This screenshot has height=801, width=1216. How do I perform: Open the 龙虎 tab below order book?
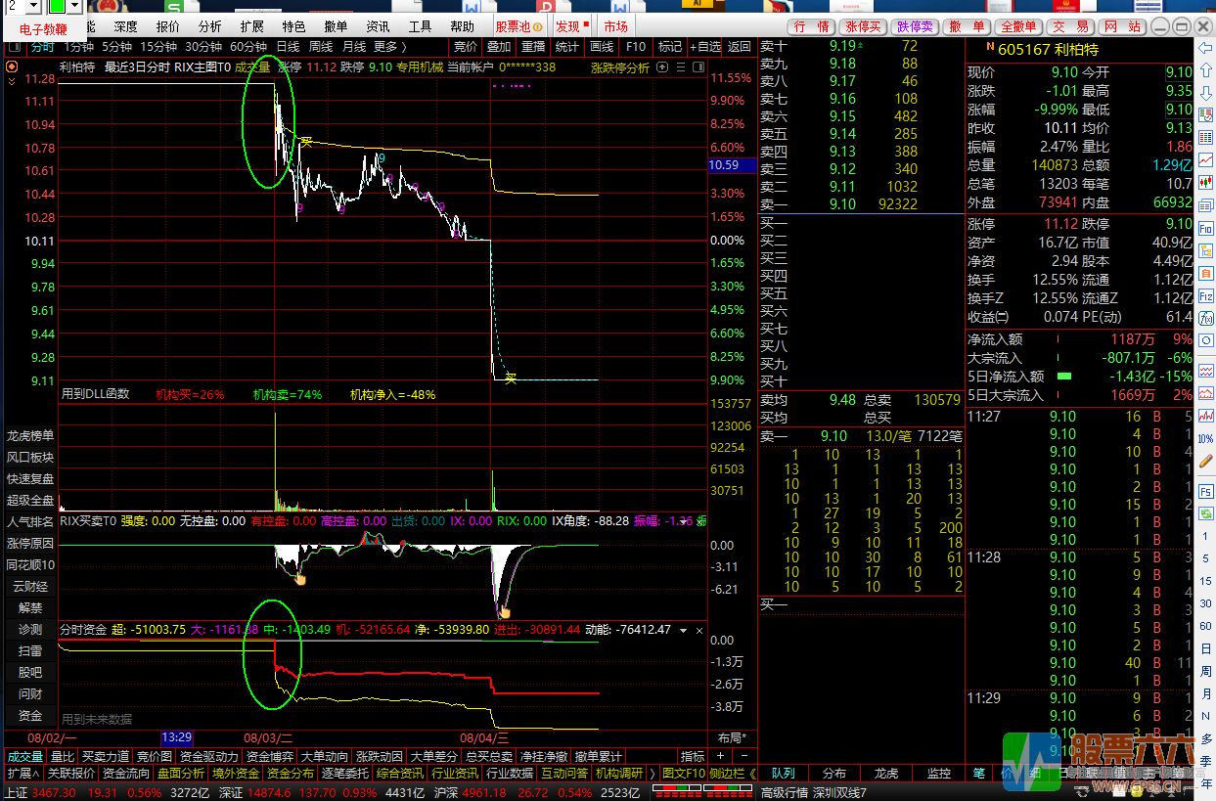pos(886,773)
